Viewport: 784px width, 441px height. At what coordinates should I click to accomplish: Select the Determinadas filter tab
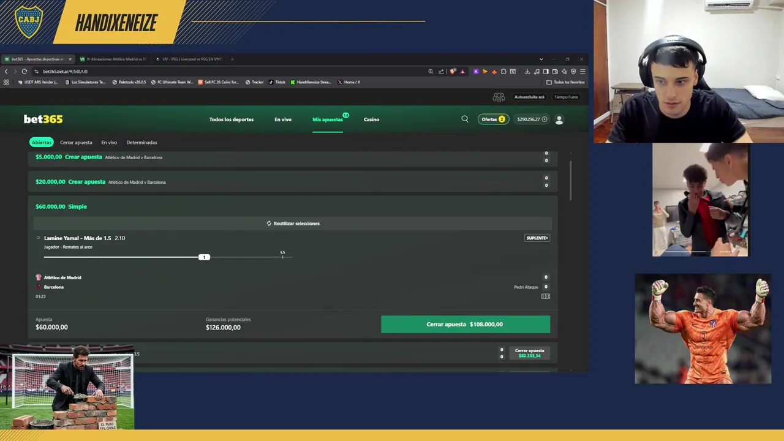coord(141,142)
